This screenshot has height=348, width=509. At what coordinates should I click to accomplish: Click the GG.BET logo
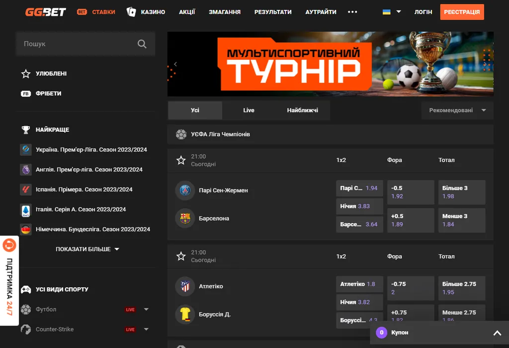click(x=46, y=12)
